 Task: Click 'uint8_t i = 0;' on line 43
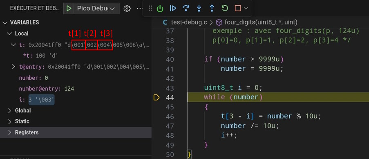tap(233, 87)
